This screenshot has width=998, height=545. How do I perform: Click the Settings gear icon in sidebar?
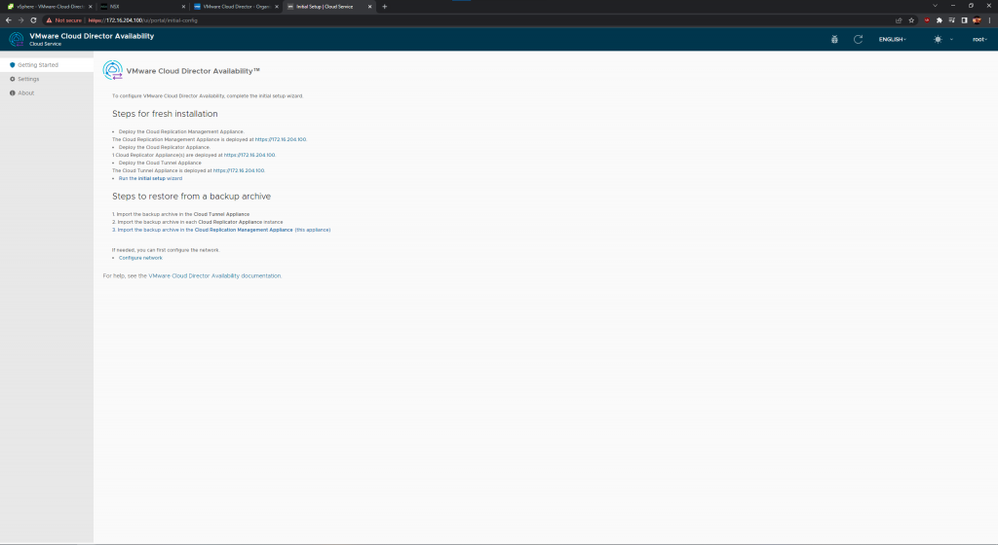12,79
